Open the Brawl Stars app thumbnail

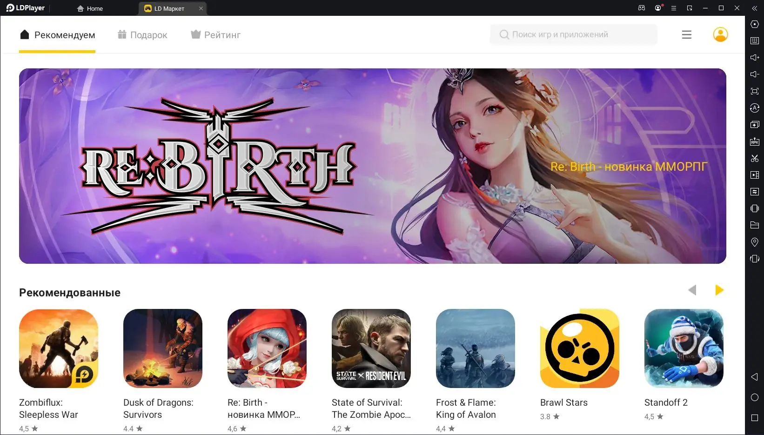580,348
